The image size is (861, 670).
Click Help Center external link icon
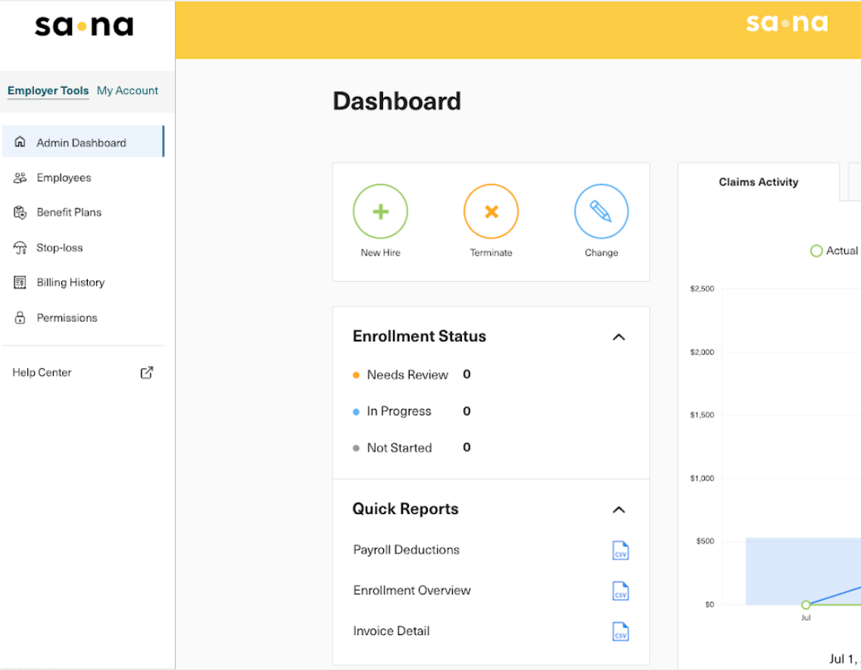tap(147, 372)
